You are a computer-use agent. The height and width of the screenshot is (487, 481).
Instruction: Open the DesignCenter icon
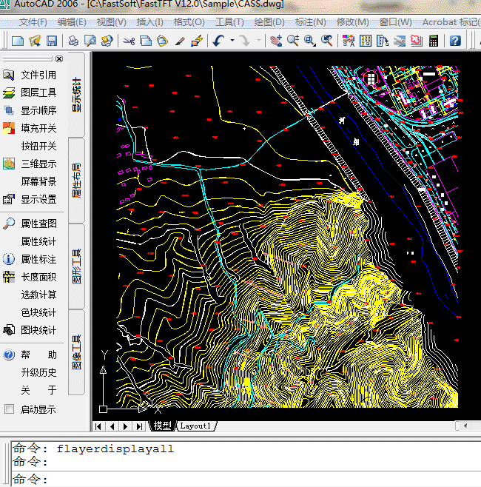pos(366,41)
